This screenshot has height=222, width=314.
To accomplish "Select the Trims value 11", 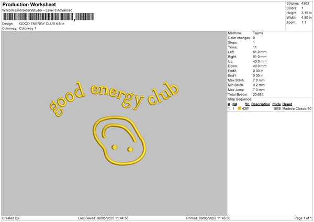I will tap(255, 47).
